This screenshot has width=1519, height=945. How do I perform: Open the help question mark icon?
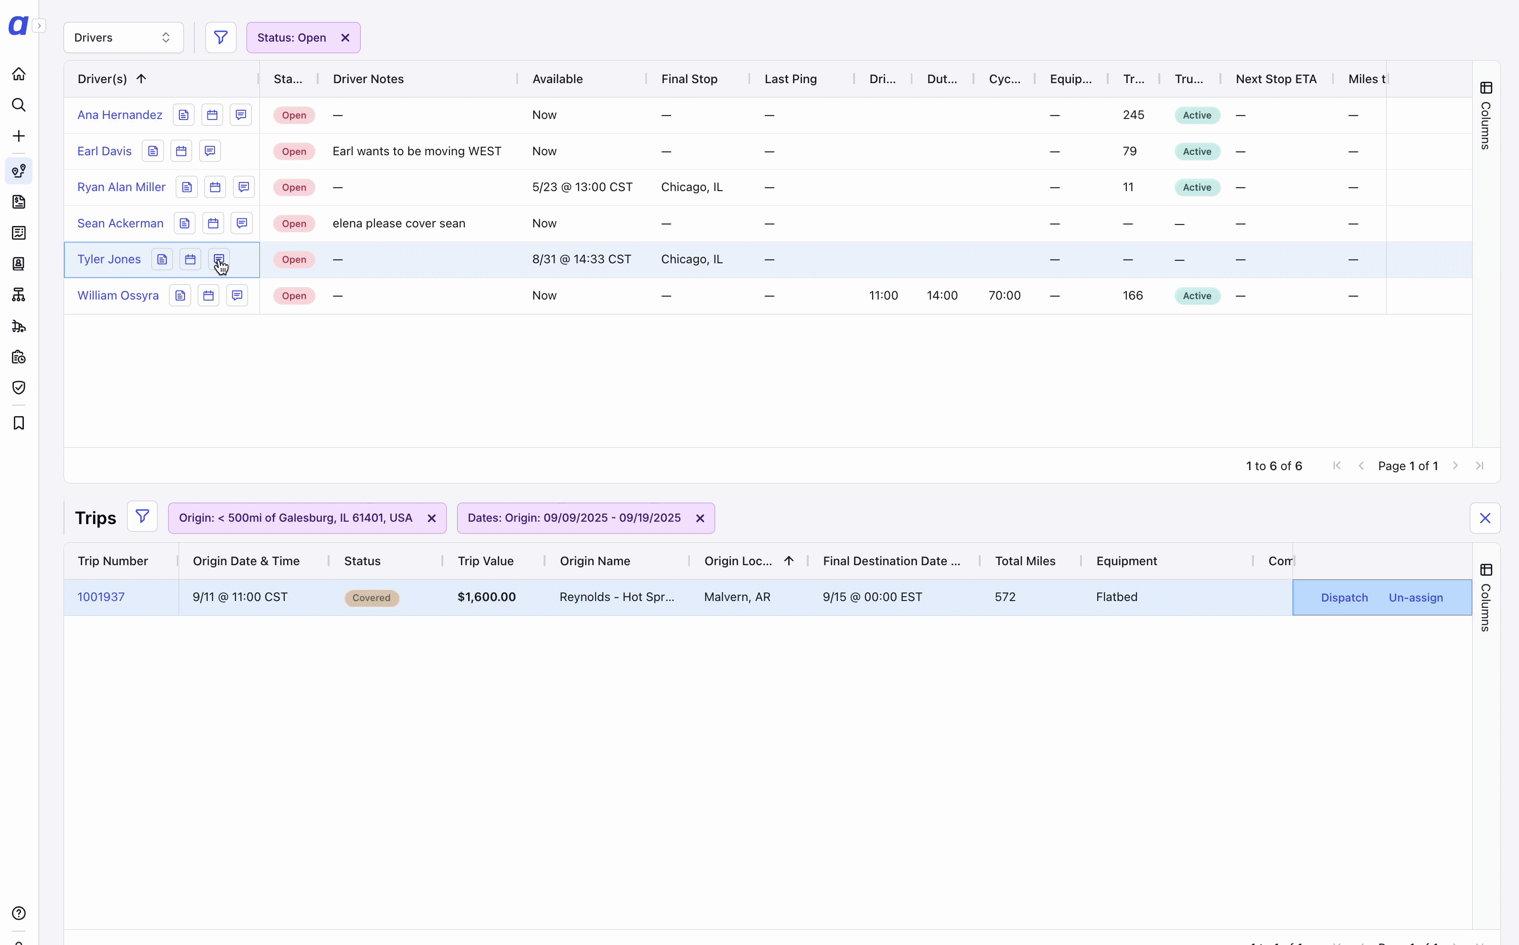click(19, 913)
